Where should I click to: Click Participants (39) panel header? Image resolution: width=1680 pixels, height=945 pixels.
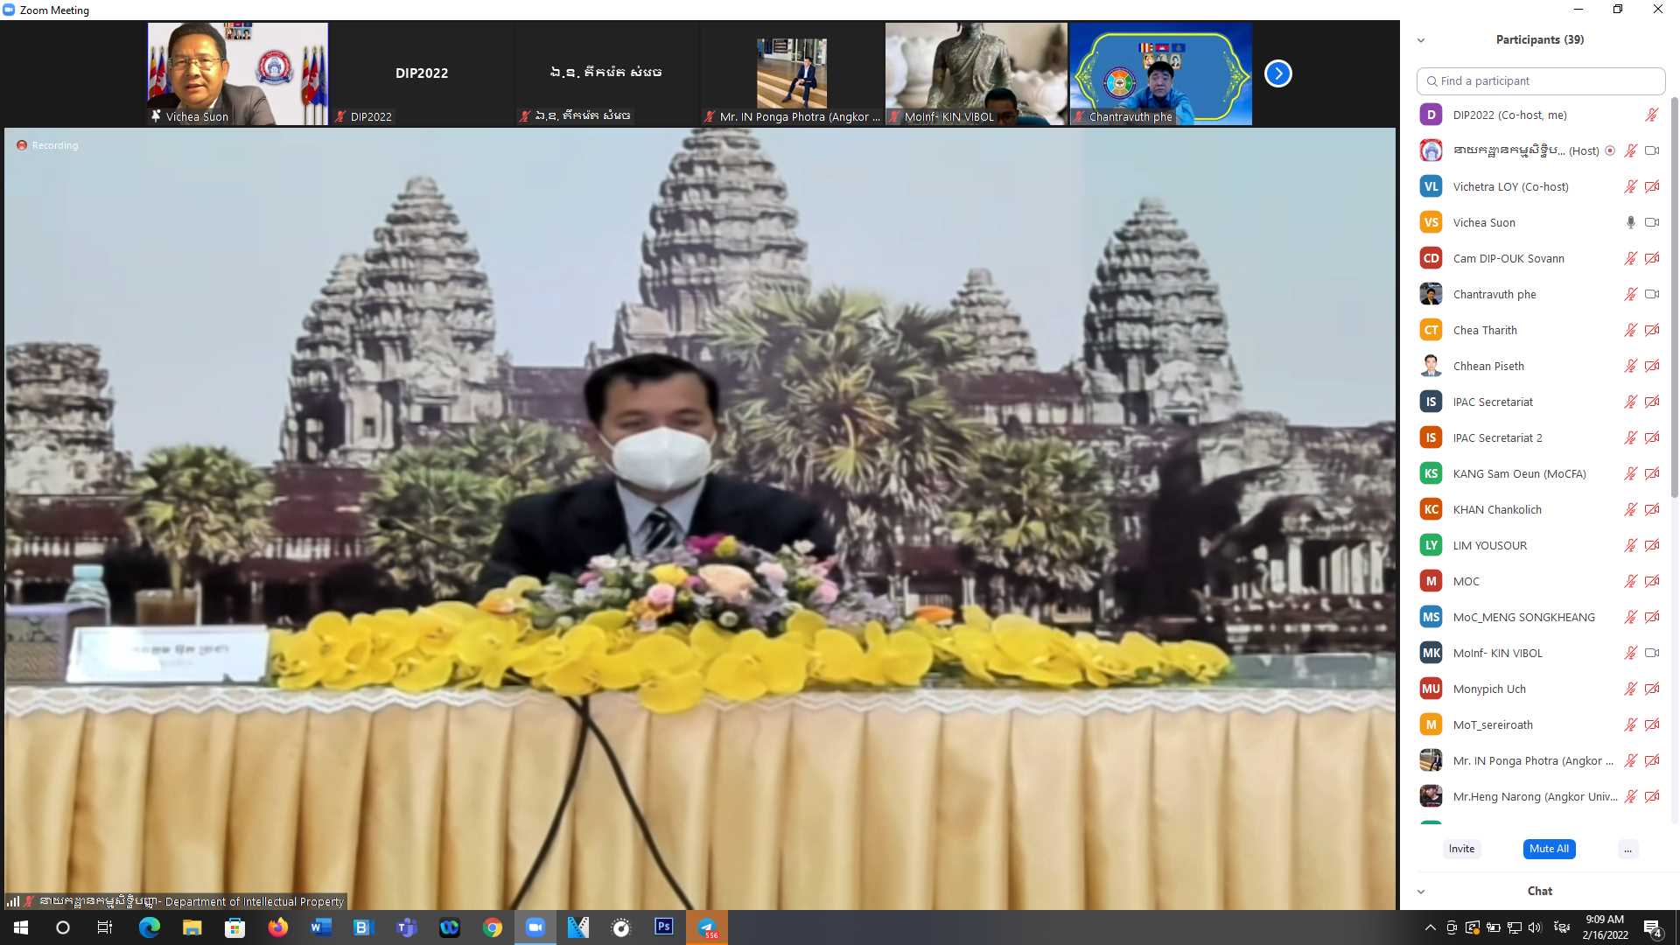pyautogui.click(x=1539, y=39)
